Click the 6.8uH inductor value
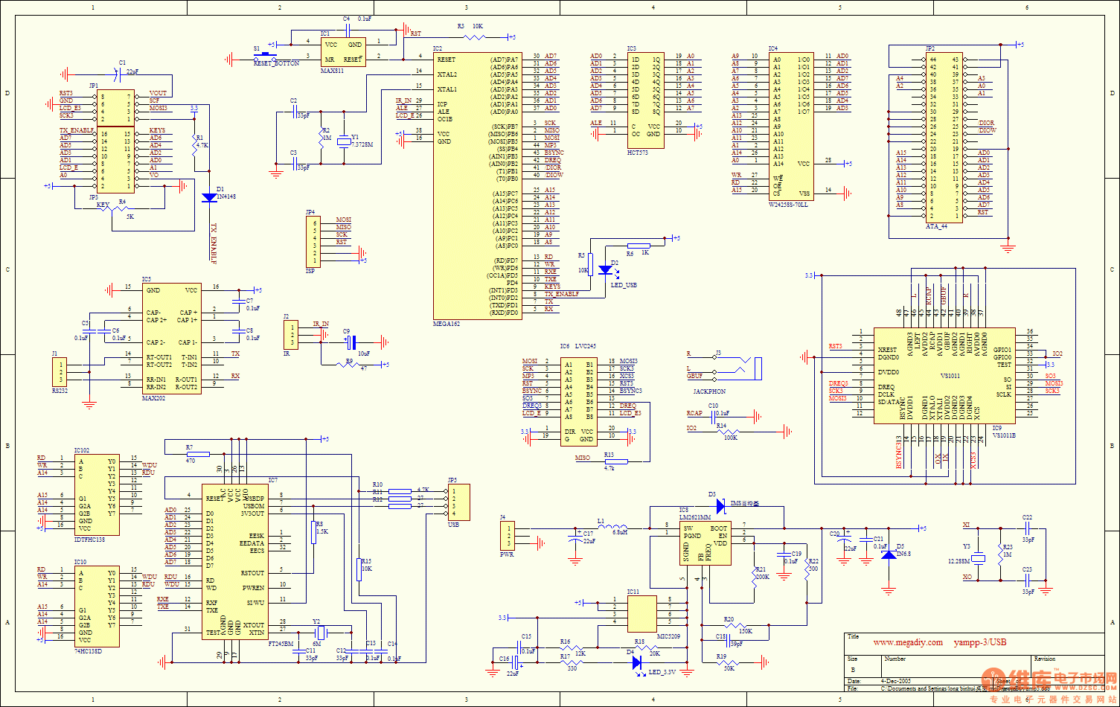 tap(620, 531)
